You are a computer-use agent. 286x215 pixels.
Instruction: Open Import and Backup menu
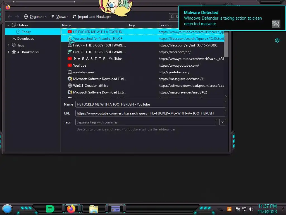tap(91, 17)
